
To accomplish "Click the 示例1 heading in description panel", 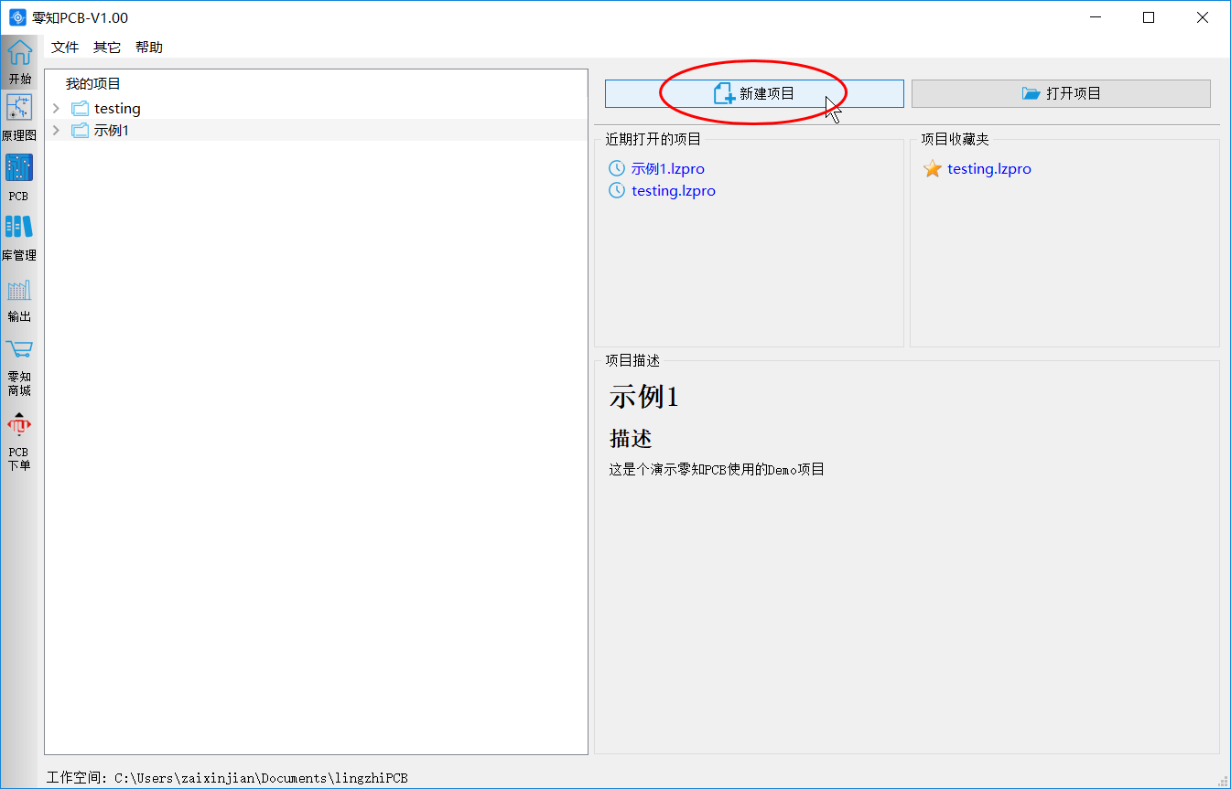I will click(644, 397).
